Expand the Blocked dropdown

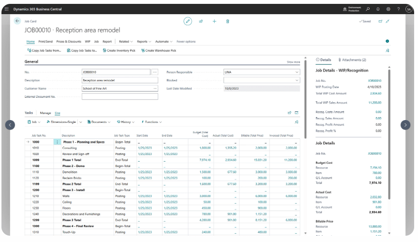297,80
